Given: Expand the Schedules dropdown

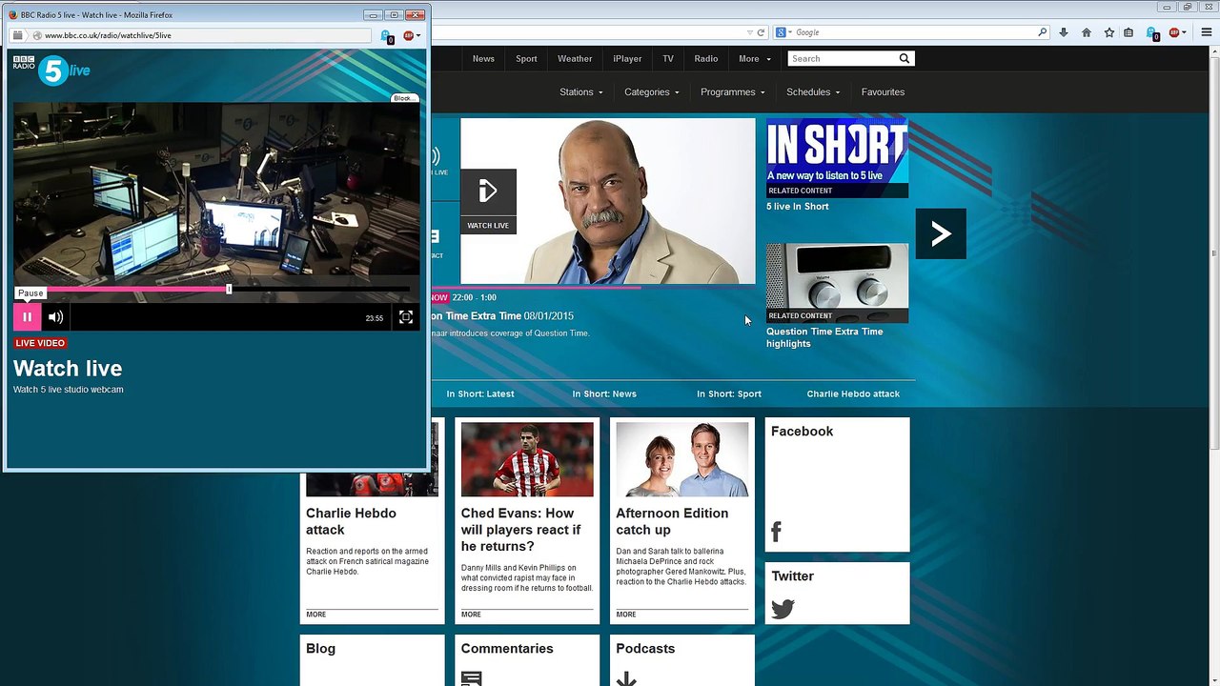Looking at the screenshot, I should coord(813,92).
